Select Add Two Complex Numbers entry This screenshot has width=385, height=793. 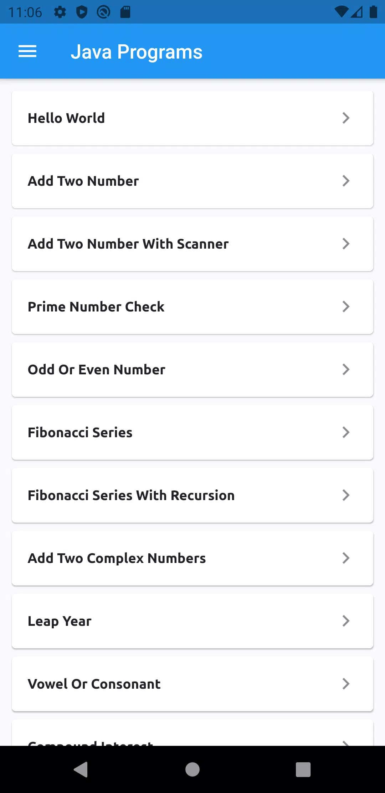[x=192, y=558]
